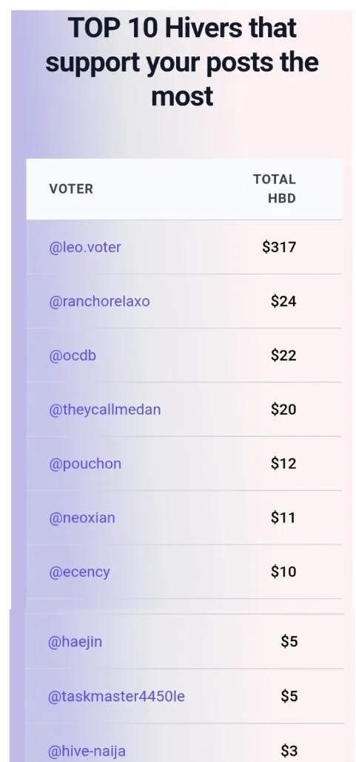356x762 pixels.
Task: Click the @theycallmedan voter link
Action: (105, 410)
